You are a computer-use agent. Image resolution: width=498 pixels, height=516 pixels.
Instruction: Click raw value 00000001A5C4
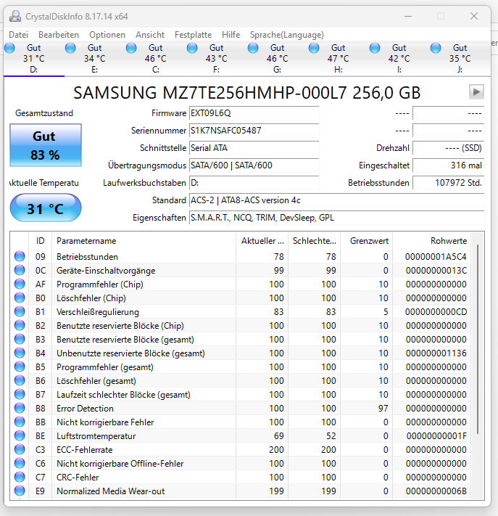[x=436, y=257]
